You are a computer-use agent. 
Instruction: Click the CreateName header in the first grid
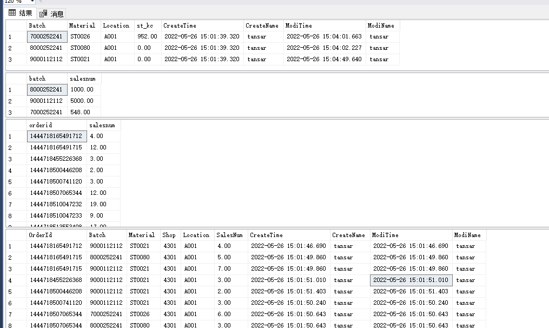click(263, 25)
